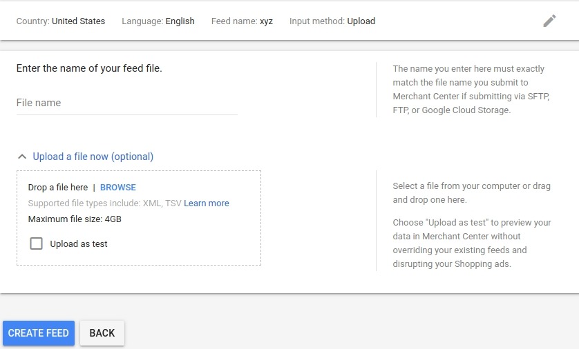Image resolution: width=579 pixels, height=349 pixels.
Task: Open the Learn more link
Action: (x=207, y=203)
